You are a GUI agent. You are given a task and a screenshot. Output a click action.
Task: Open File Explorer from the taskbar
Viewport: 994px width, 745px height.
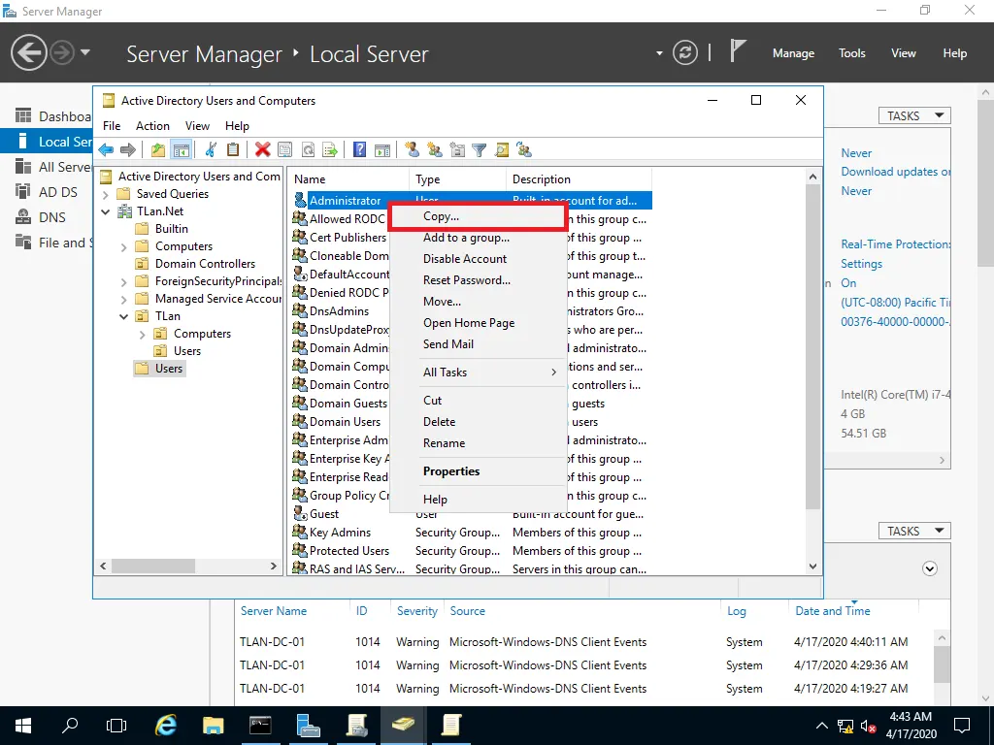pyautogui.click(x=214, y=726)
